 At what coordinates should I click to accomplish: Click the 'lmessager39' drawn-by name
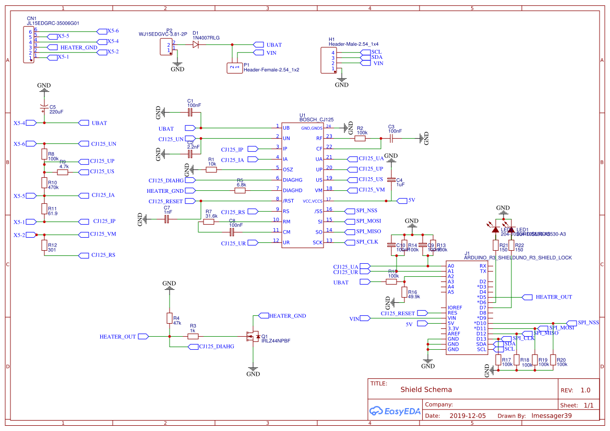552,416
